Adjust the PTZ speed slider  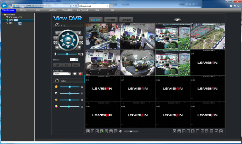click(67, 54)
